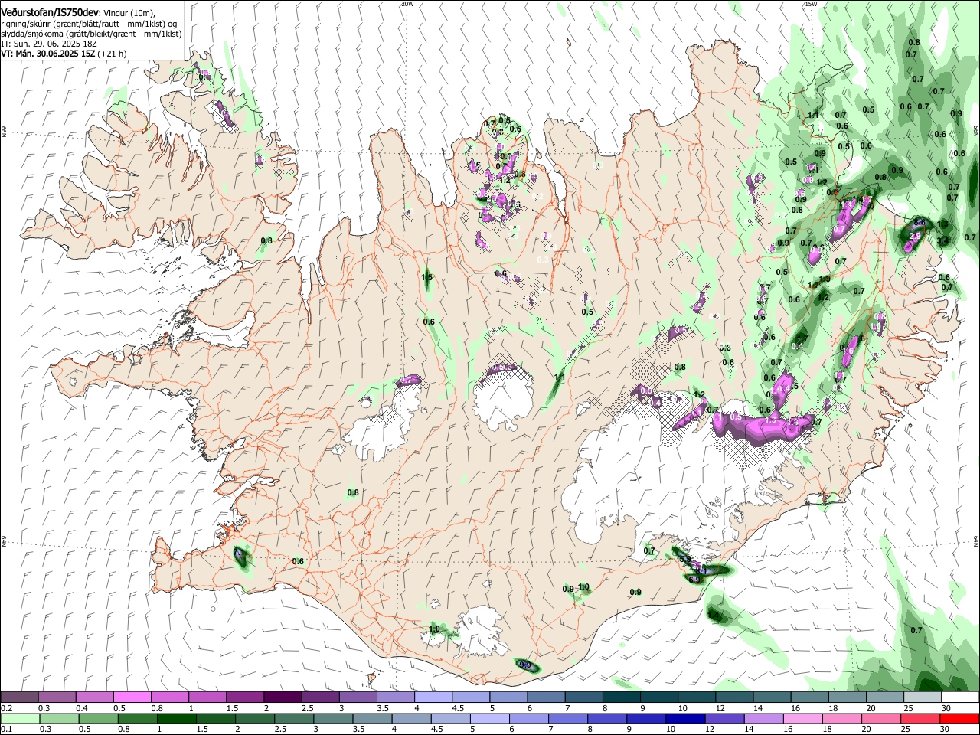Screen dimensions: 980x735
Task: Click the Veðurstofan/IS750dev title text
Action: 49,13
